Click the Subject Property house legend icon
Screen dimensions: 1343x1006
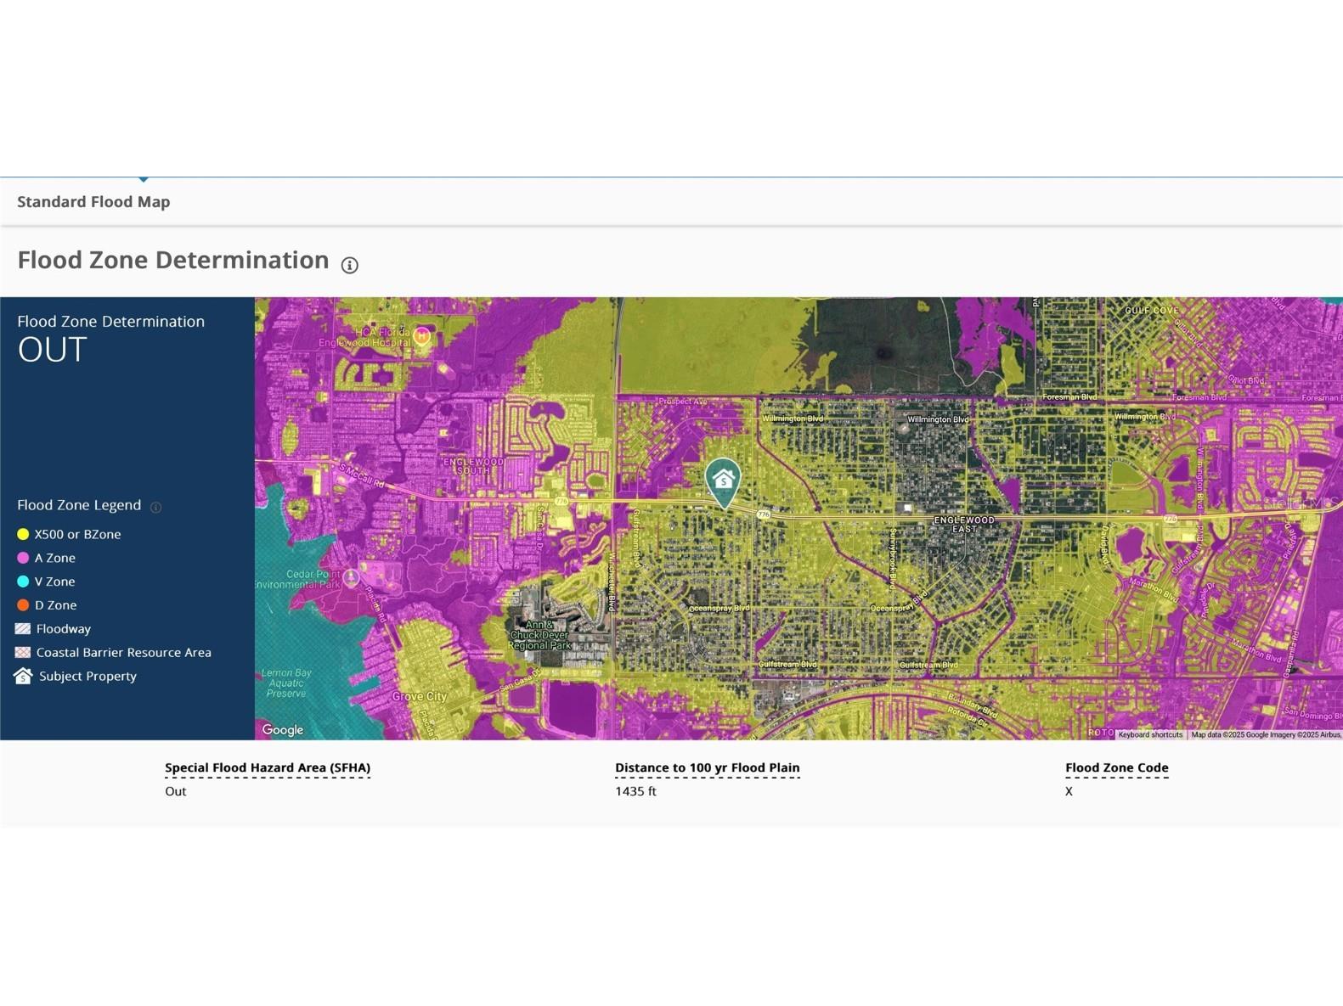(x=23, y=676)
